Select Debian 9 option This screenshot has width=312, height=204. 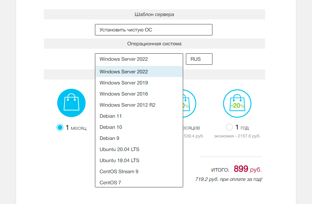click(x=139, y=138)
